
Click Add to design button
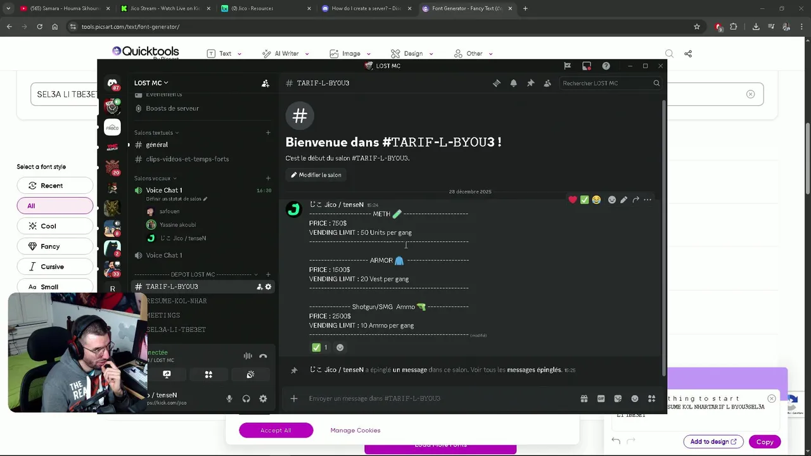713,442
